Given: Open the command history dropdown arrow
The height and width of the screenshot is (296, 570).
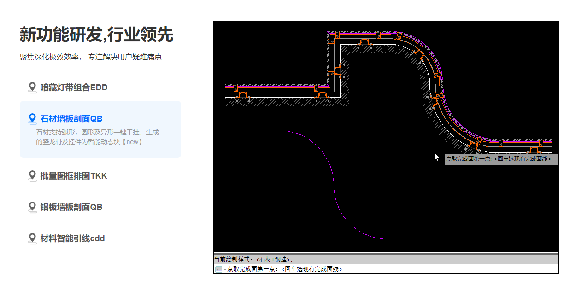Looking at the screenshot, I should coord(223,268).
